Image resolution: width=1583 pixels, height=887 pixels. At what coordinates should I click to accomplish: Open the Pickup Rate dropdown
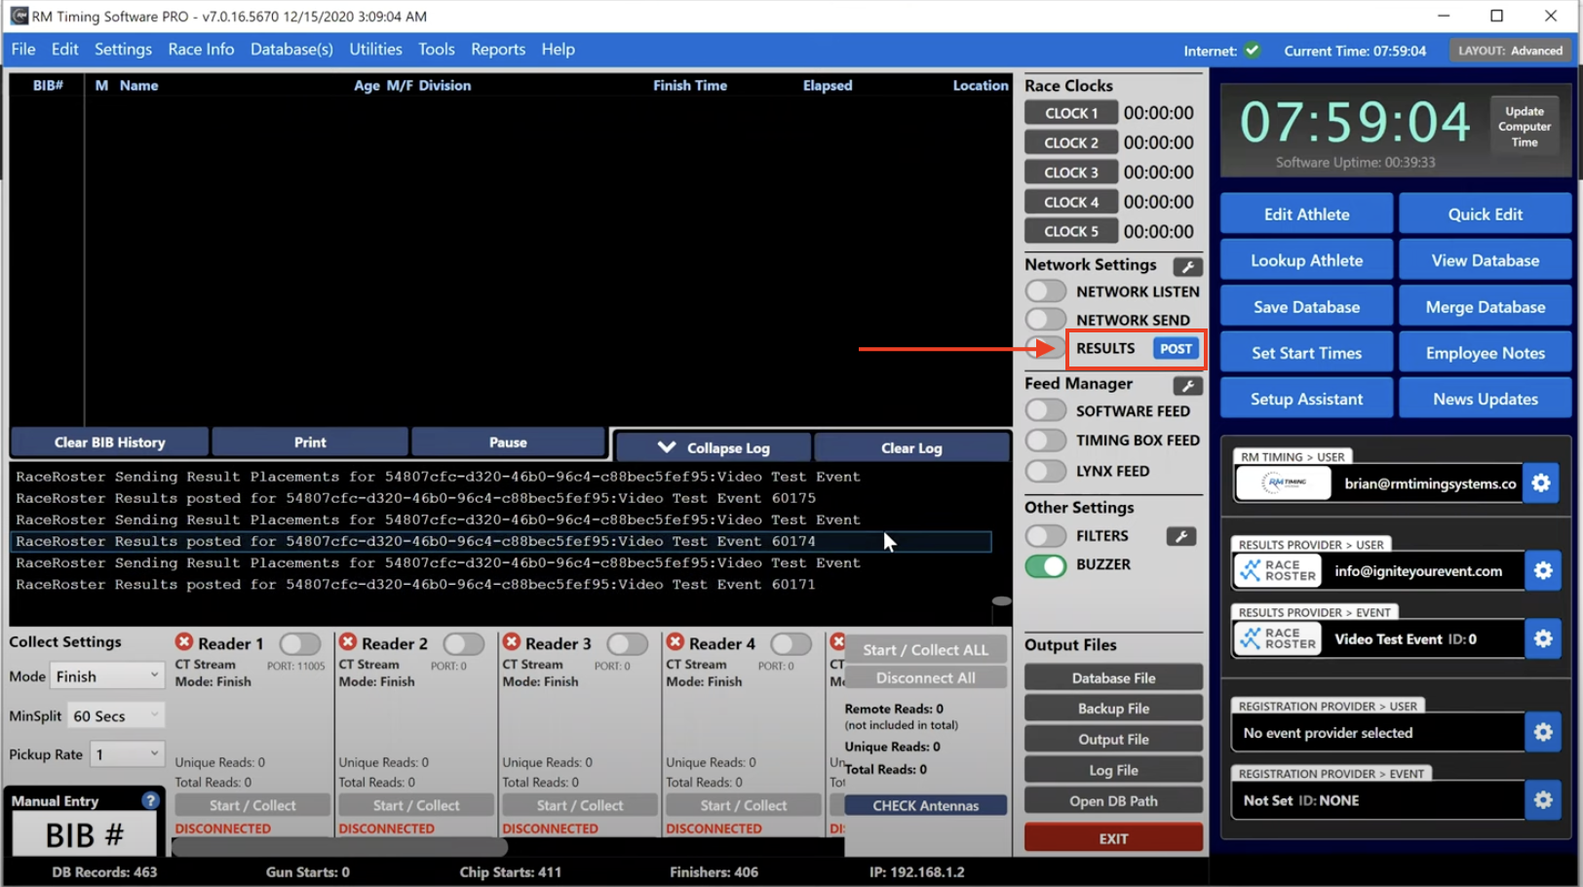click(x=126, y=753)
